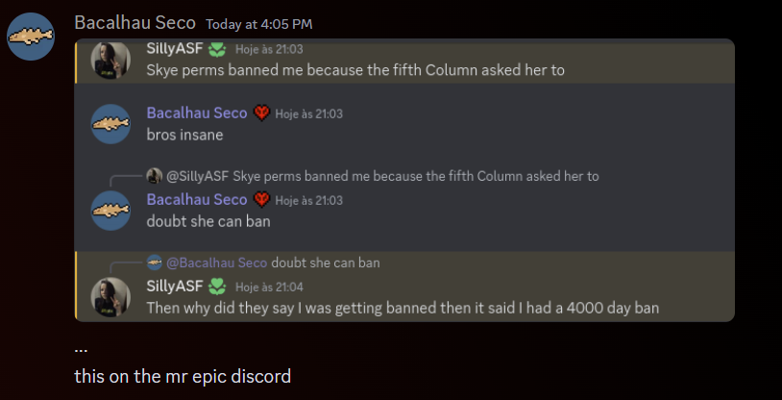Click the first SillyASF avatar in the screenshot
This screenshot has width=782, height=400.
click(110, 61)
